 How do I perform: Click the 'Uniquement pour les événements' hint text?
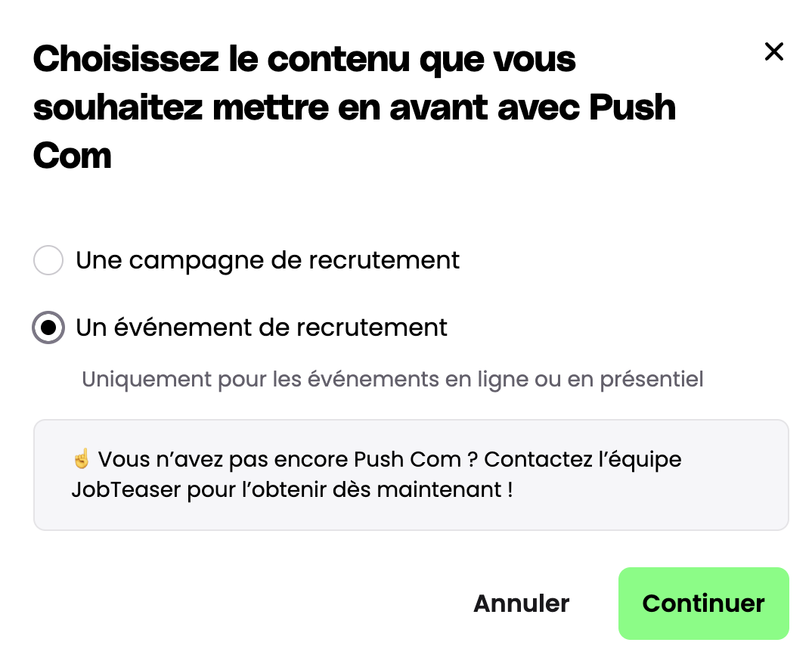click(x=392, y=379)
